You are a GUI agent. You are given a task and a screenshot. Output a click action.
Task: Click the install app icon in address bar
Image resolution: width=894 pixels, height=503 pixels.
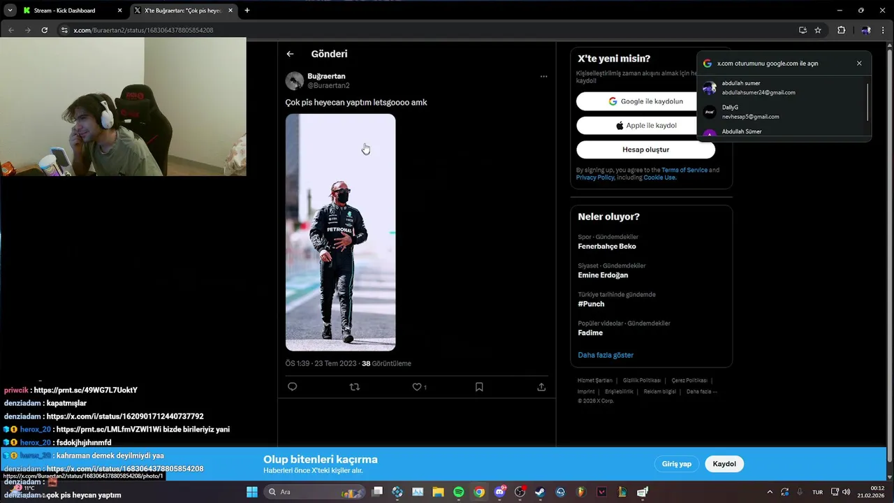tap(803, 30)
